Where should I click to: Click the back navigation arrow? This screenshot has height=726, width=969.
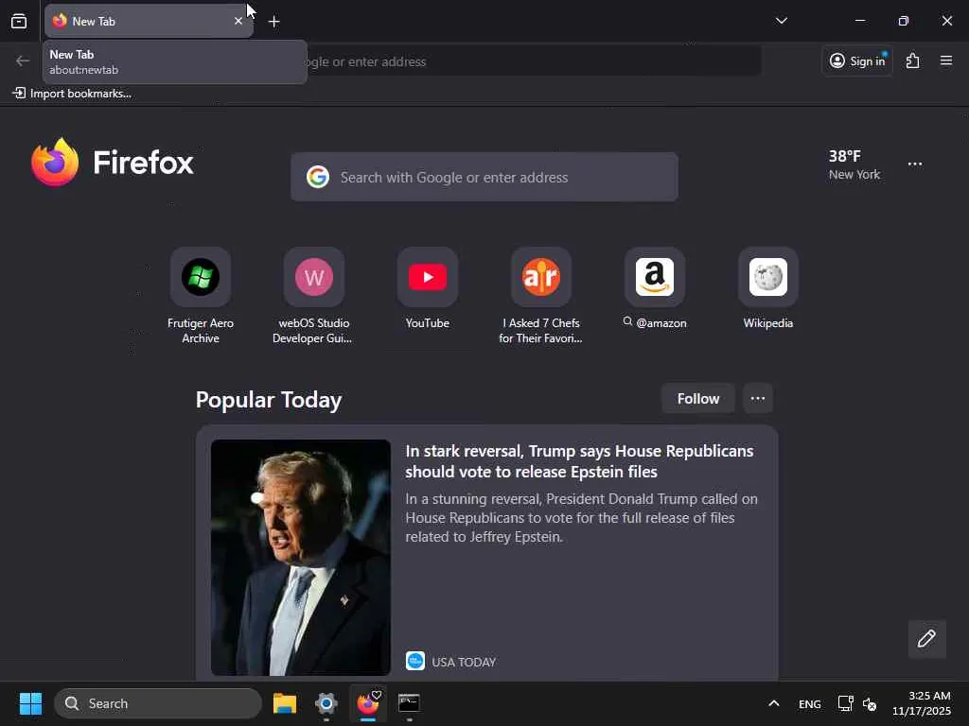(x=23, y=60)
